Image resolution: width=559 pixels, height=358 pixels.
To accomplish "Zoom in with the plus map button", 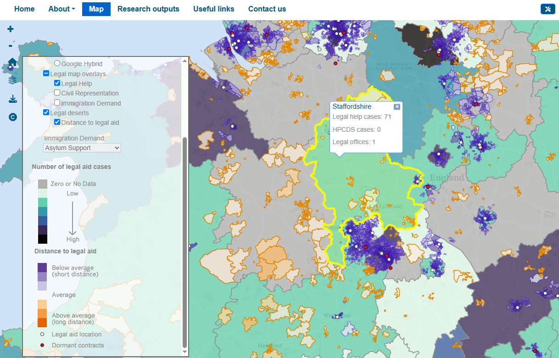I will coord(11,29).
